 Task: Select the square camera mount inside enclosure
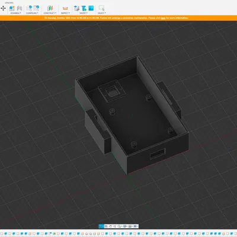[112, 91]
